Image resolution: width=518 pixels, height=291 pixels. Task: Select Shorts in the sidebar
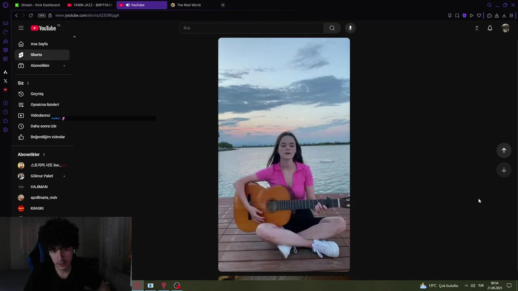tap(42, 55)
